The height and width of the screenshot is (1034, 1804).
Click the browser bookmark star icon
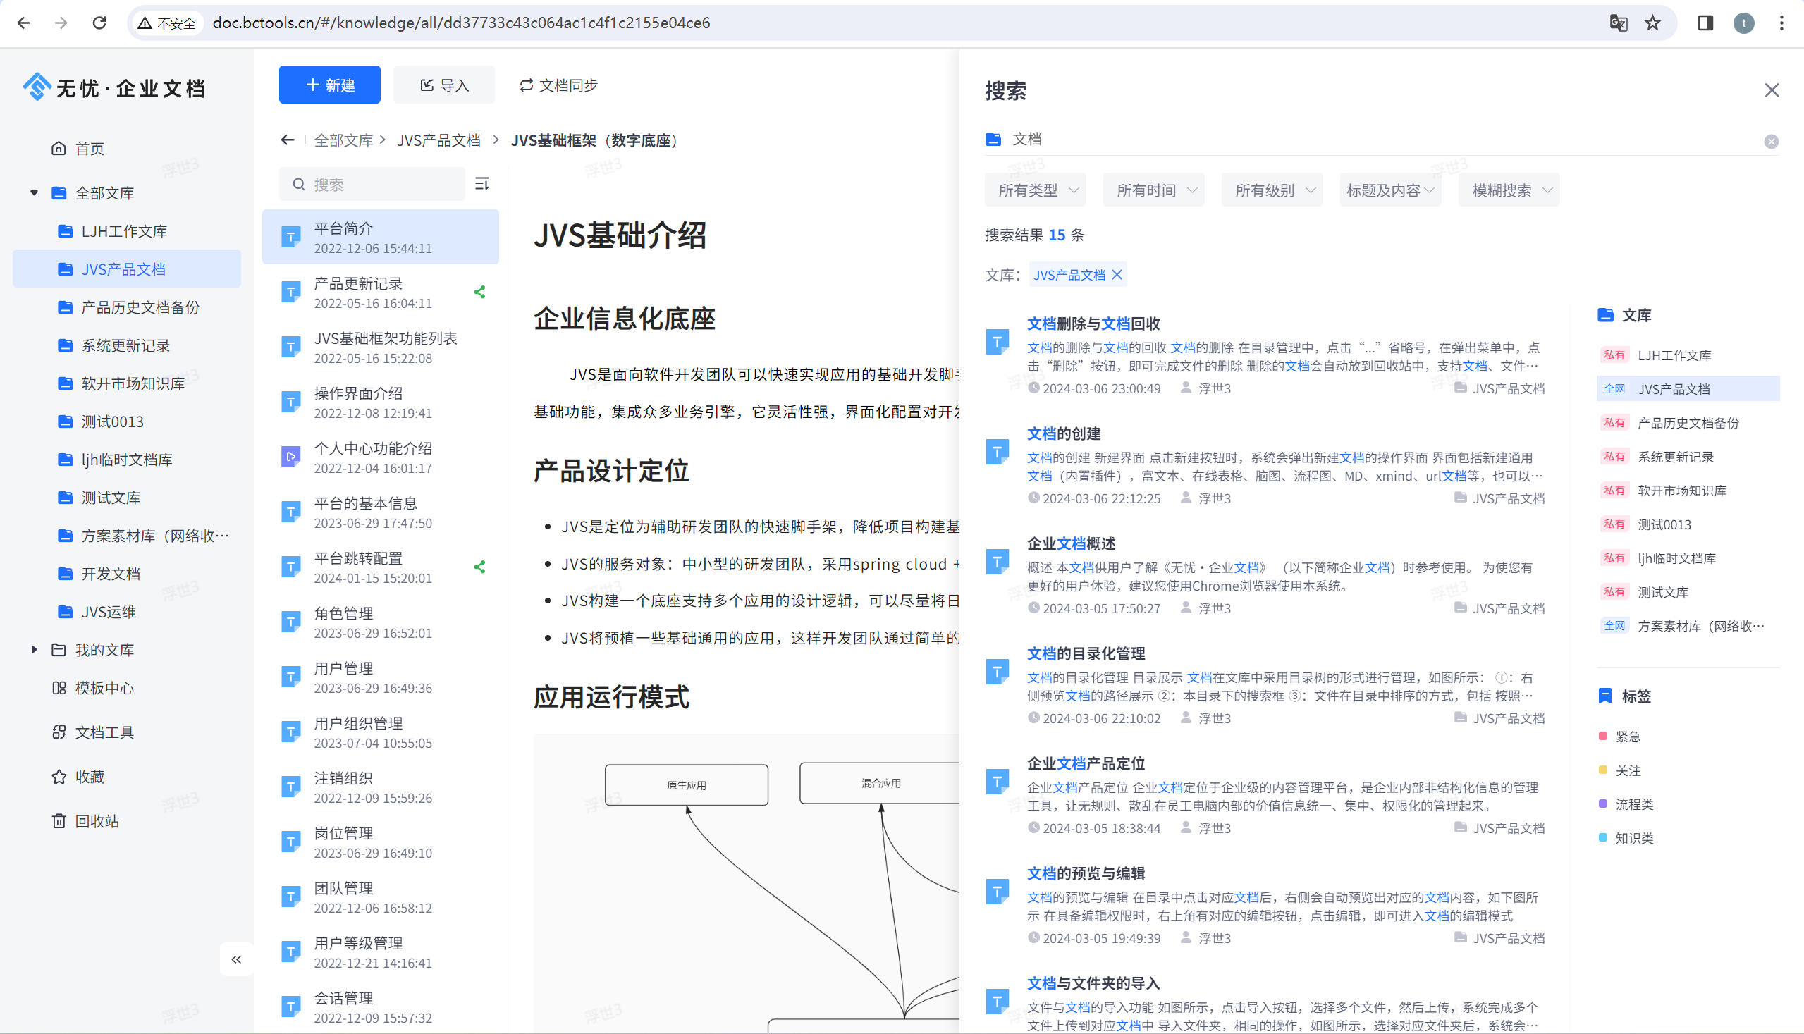point(1652,23)
